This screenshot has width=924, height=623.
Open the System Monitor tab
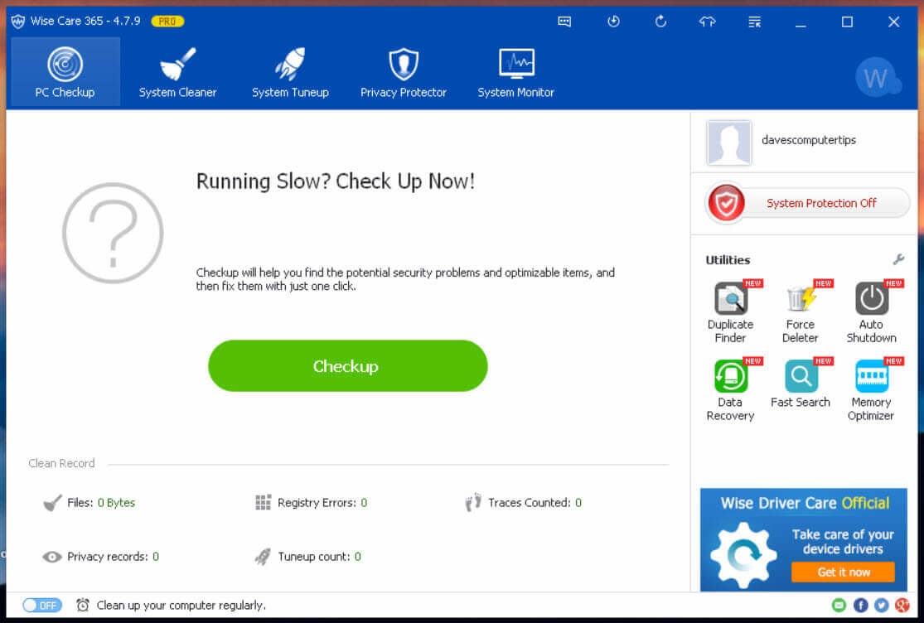516,72
